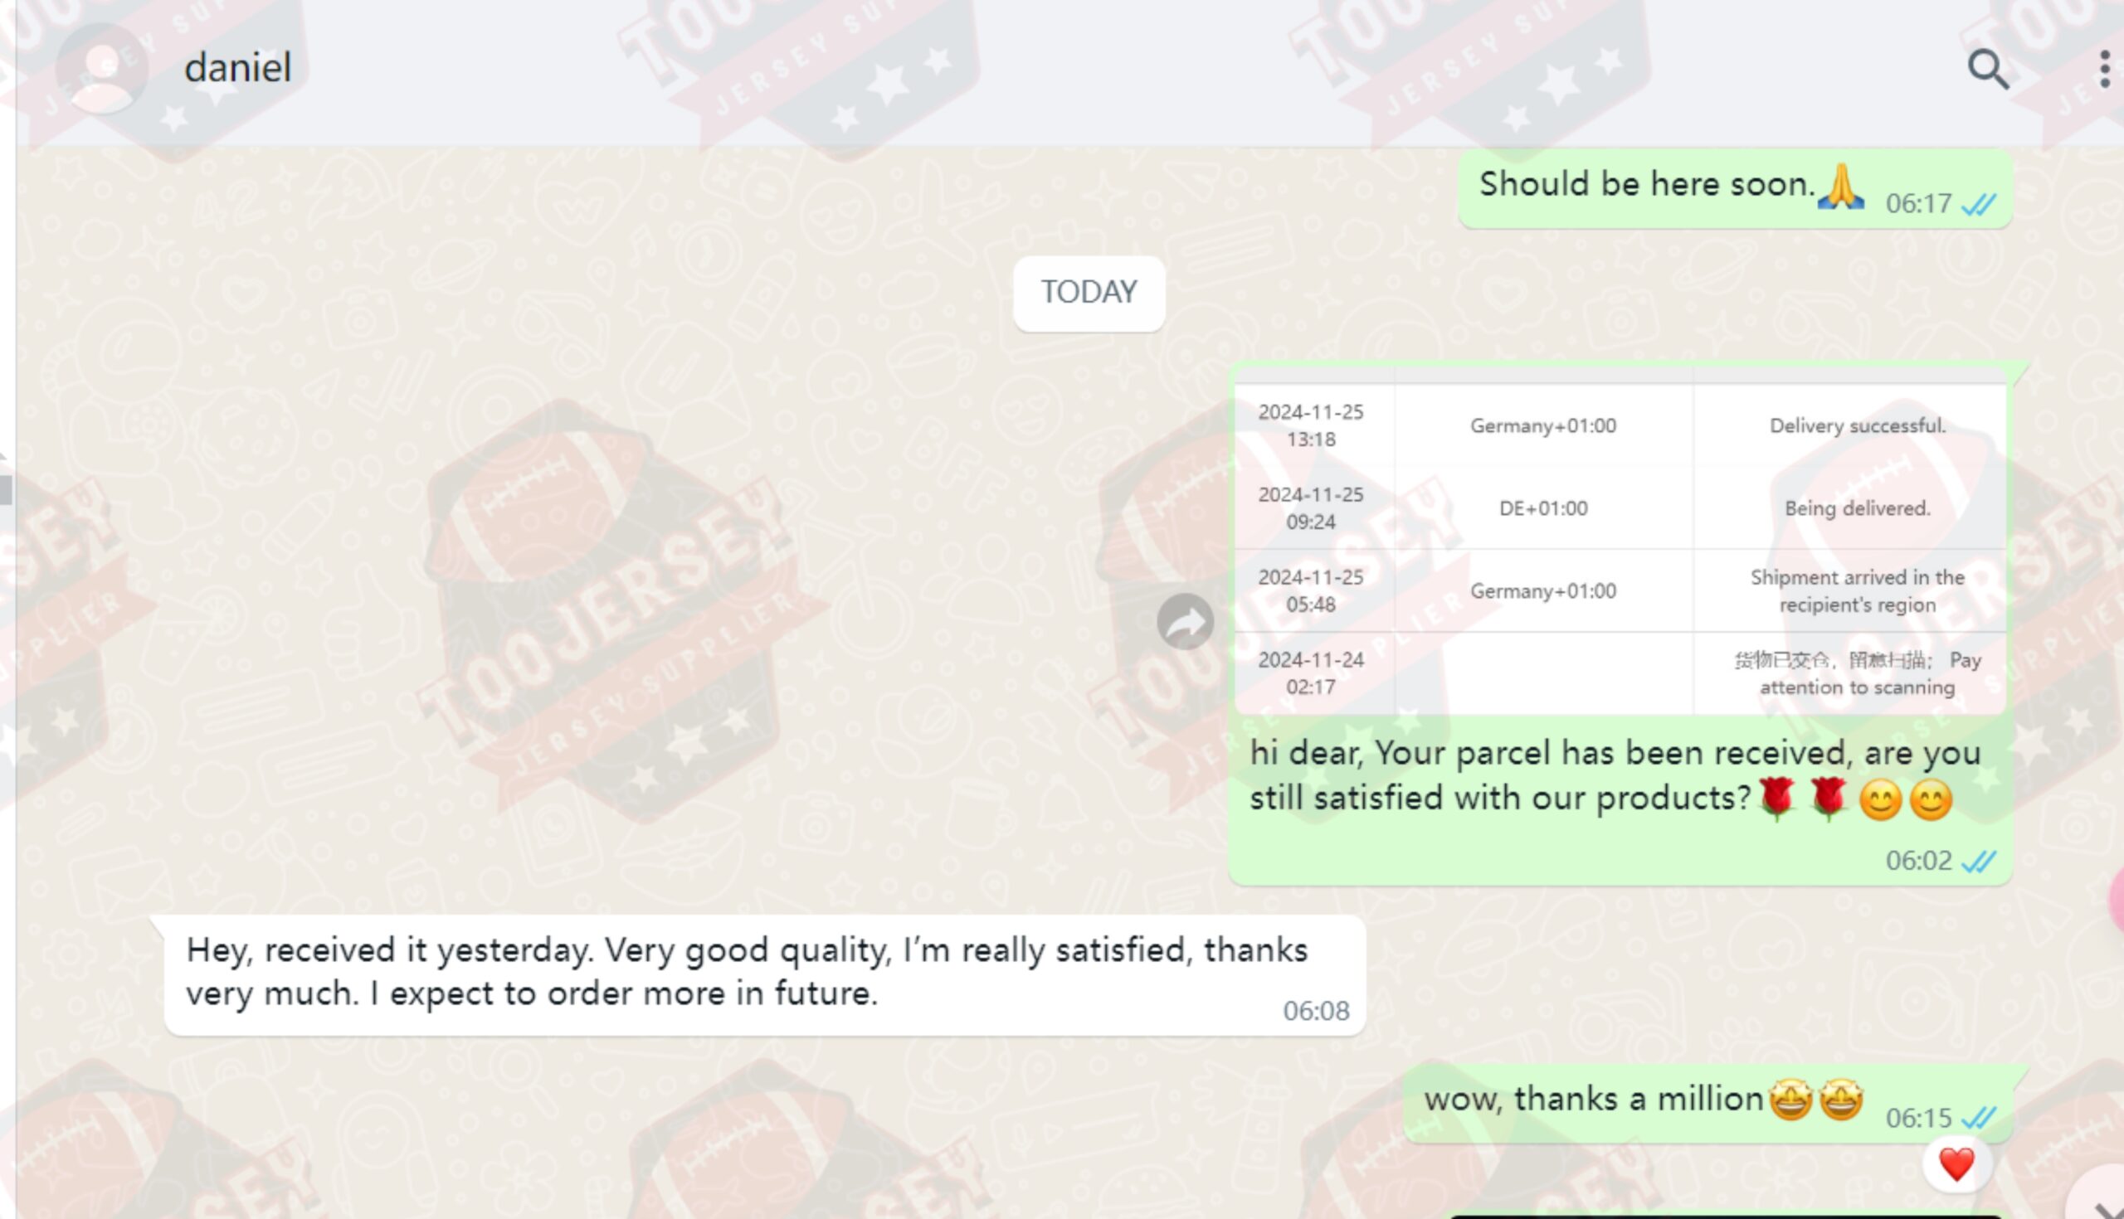Open the chat search magnifier icon

click(1988, 69)
